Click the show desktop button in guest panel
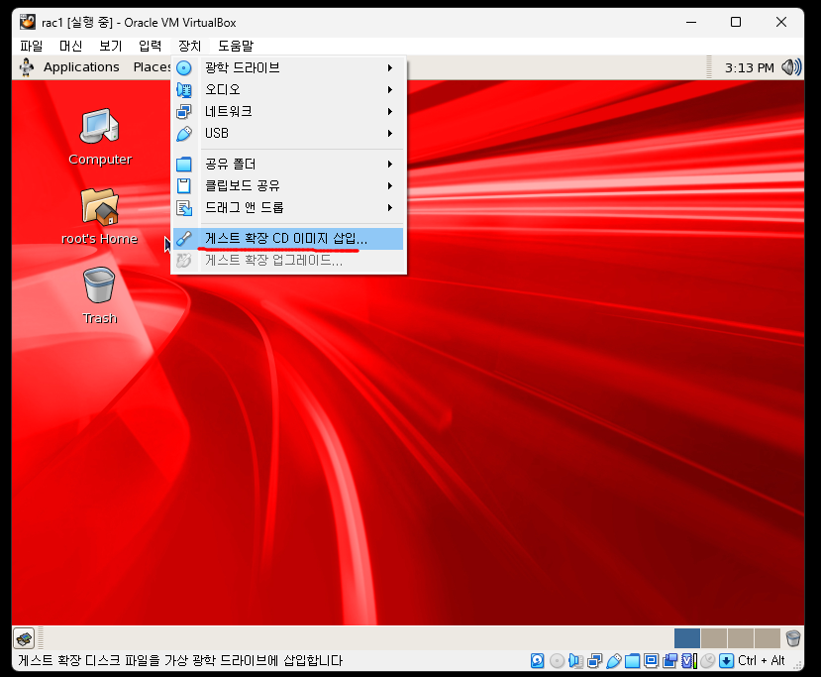Viewport: 821px width, 677px height. [24, 638]
